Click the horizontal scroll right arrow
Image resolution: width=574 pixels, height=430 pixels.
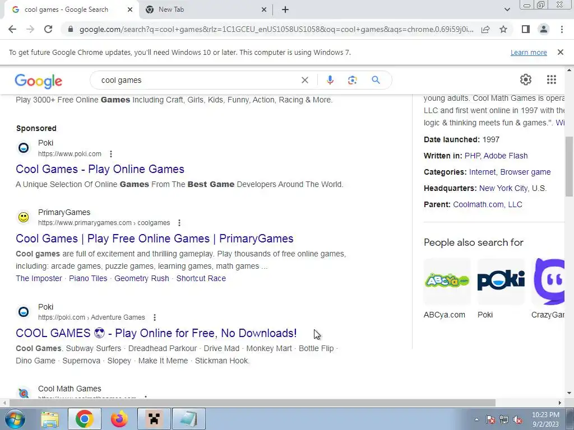pos(560,403)
